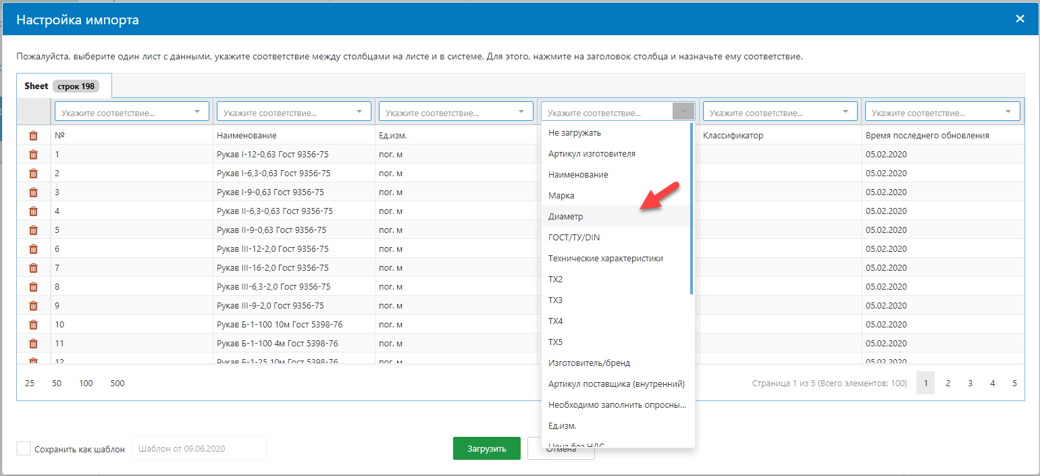Enable 'Сохранить как шаблон' checkbox

(24, 449)
